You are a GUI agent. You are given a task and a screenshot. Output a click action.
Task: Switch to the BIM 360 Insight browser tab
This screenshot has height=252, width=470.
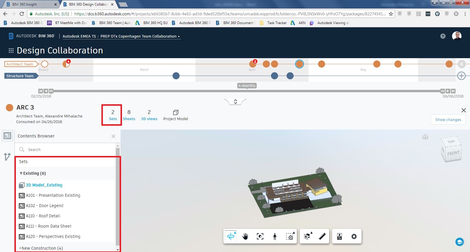[31, 4]
